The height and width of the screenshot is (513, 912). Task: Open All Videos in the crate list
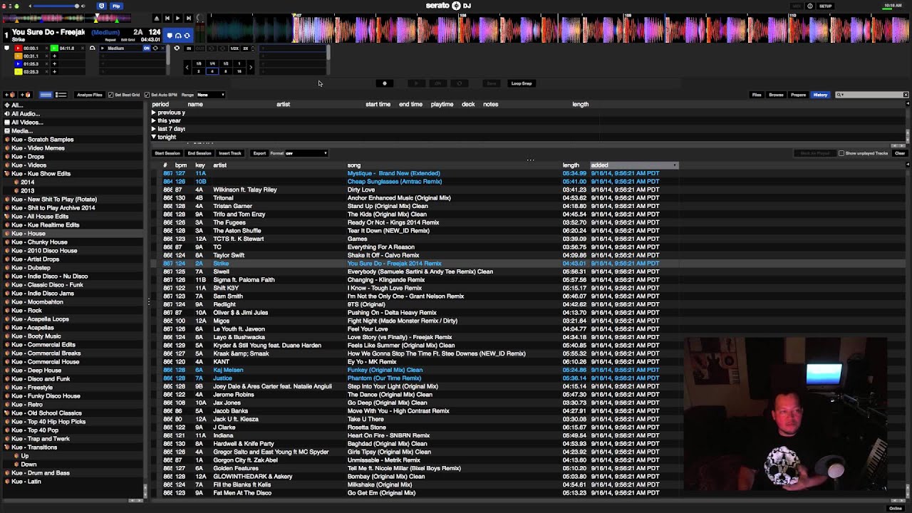[x=27, y=123]
